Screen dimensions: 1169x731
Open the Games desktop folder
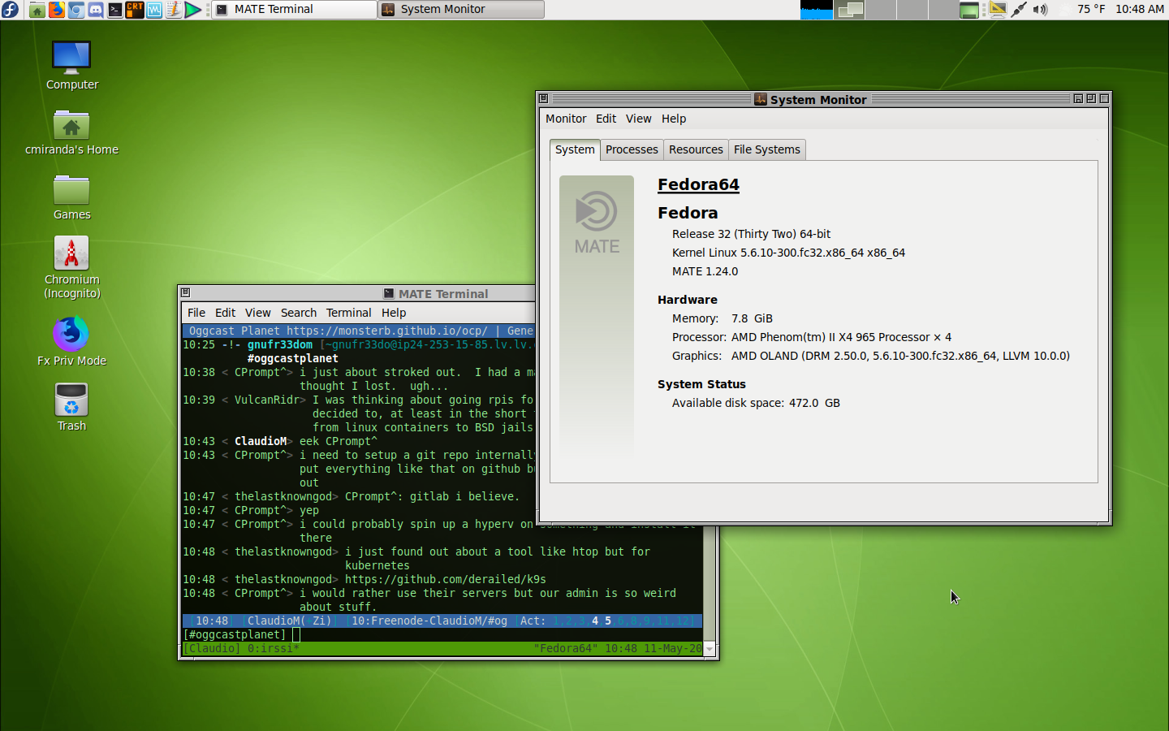(71, 197)
